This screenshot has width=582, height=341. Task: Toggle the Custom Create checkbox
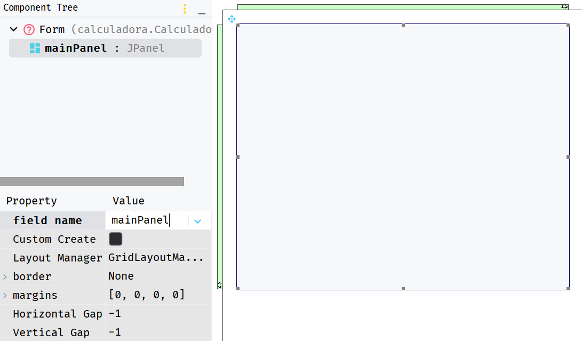coord(115,239)
